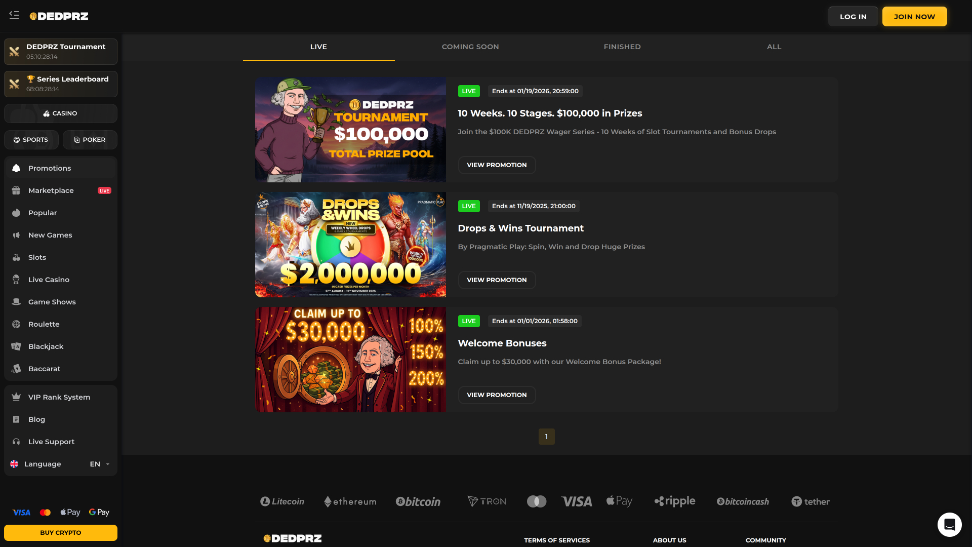
Task: Expand the DEDPRZ Tournament countdown entry
Action: pyautogui.click(x=60, y=51)
